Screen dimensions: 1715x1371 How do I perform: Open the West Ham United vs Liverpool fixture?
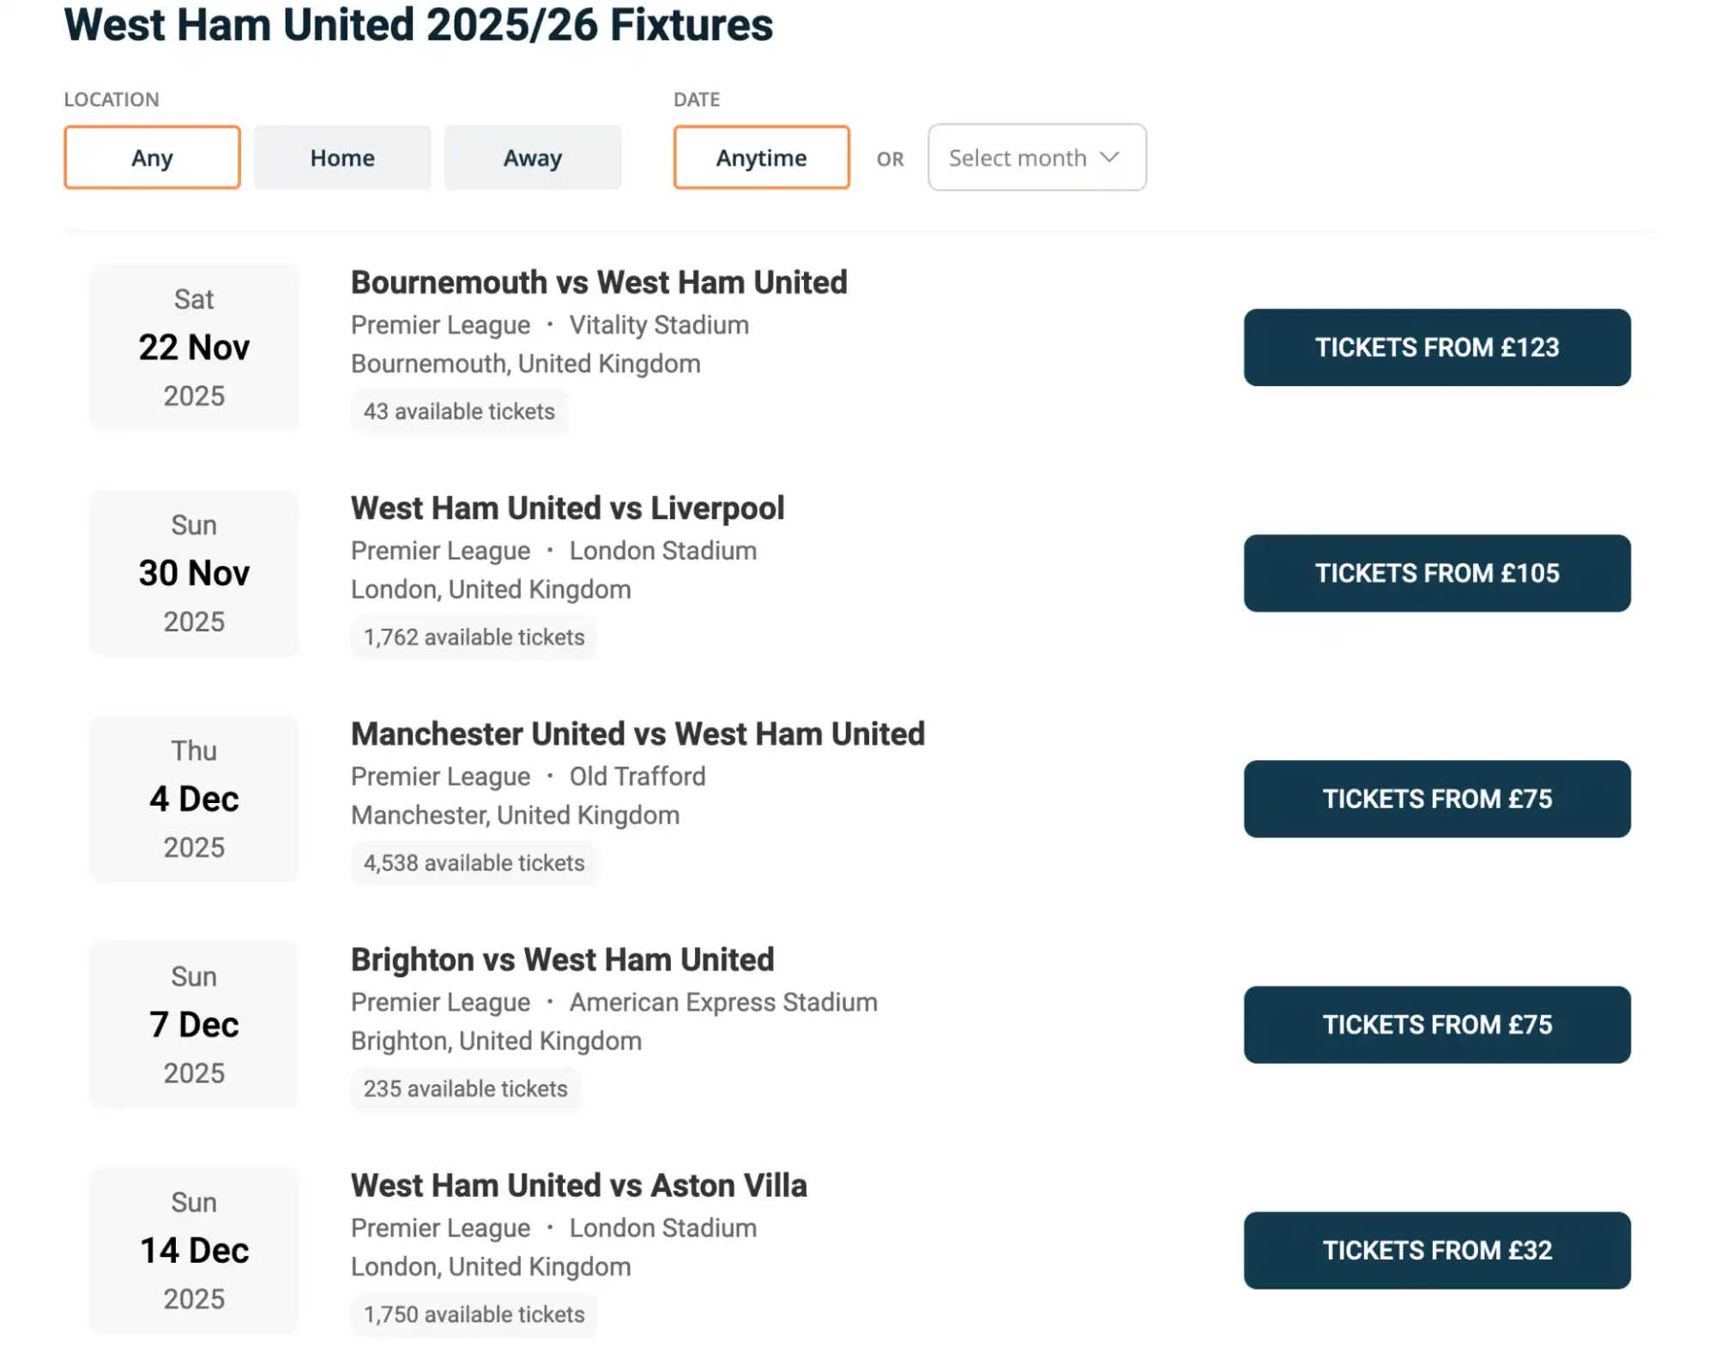coord(566,507)
